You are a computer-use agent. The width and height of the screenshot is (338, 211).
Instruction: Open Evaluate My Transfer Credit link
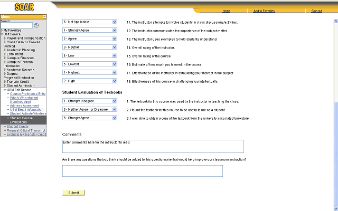click(26, 135)
